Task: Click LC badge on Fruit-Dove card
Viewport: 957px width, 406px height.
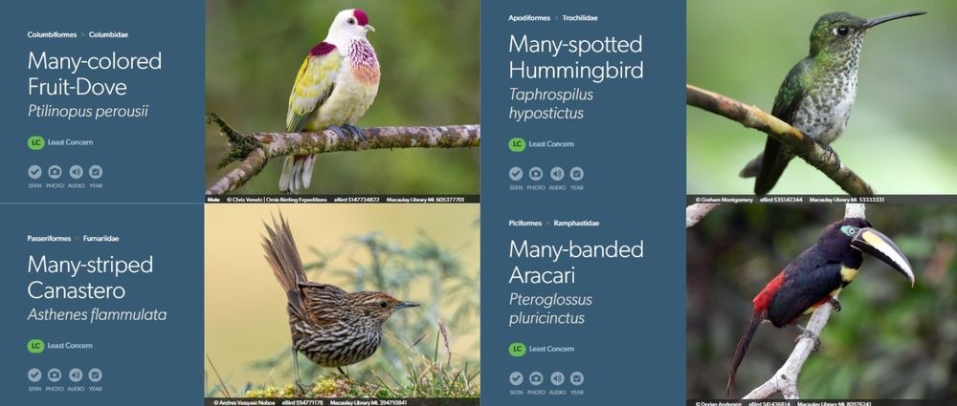Action: pyautogui.click(x=36, y=142)
